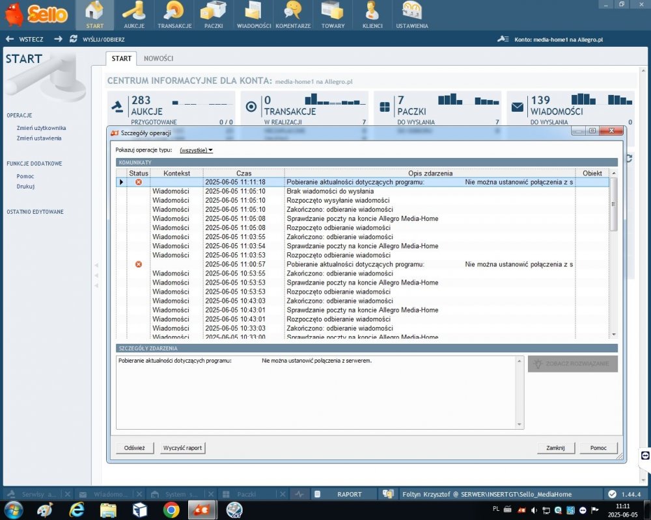The height and width of the screenshot is (520, 651).
Task: Expand the operation type filter dropdown
Action: pos(197,150)
